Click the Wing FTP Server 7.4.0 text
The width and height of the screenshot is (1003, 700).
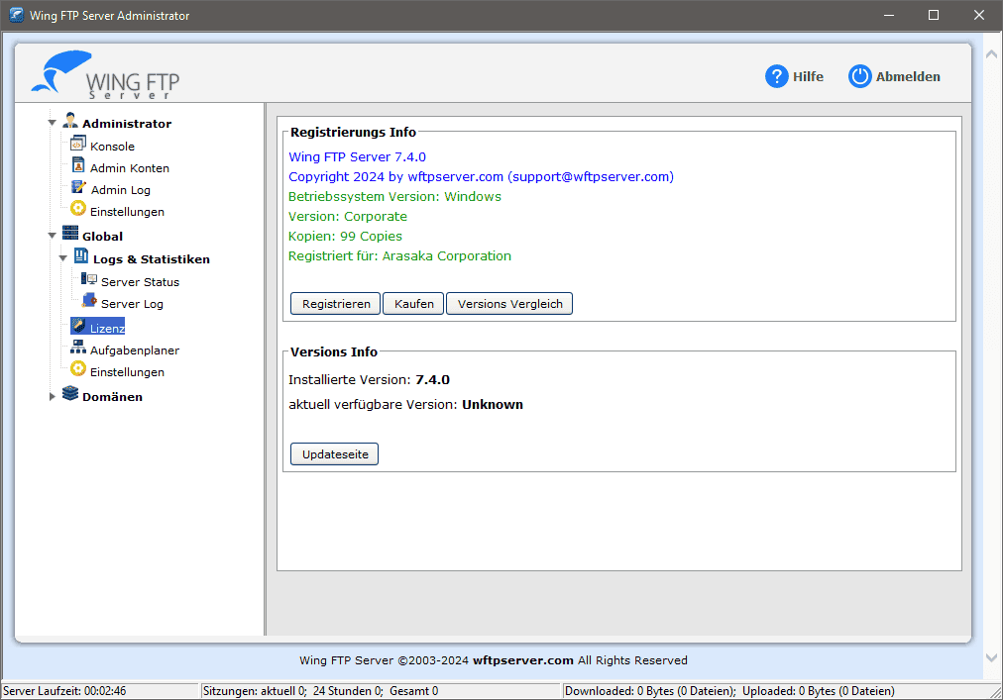click(357, 156)
